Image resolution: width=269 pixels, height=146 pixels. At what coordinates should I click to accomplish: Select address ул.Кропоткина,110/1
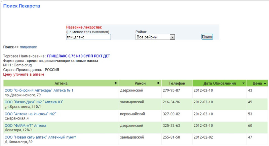(x=23, y=107)
